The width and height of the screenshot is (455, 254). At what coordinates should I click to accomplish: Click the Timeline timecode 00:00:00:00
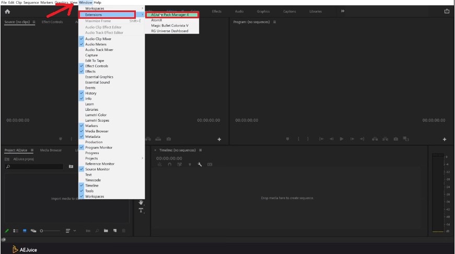(169, 158)
